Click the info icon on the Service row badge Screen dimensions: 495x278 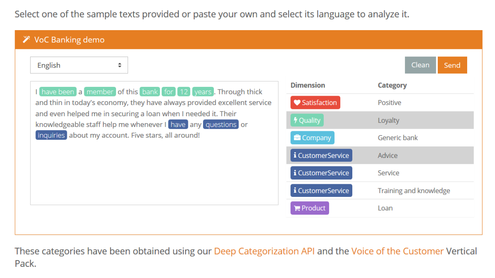(x=295, y=173)
